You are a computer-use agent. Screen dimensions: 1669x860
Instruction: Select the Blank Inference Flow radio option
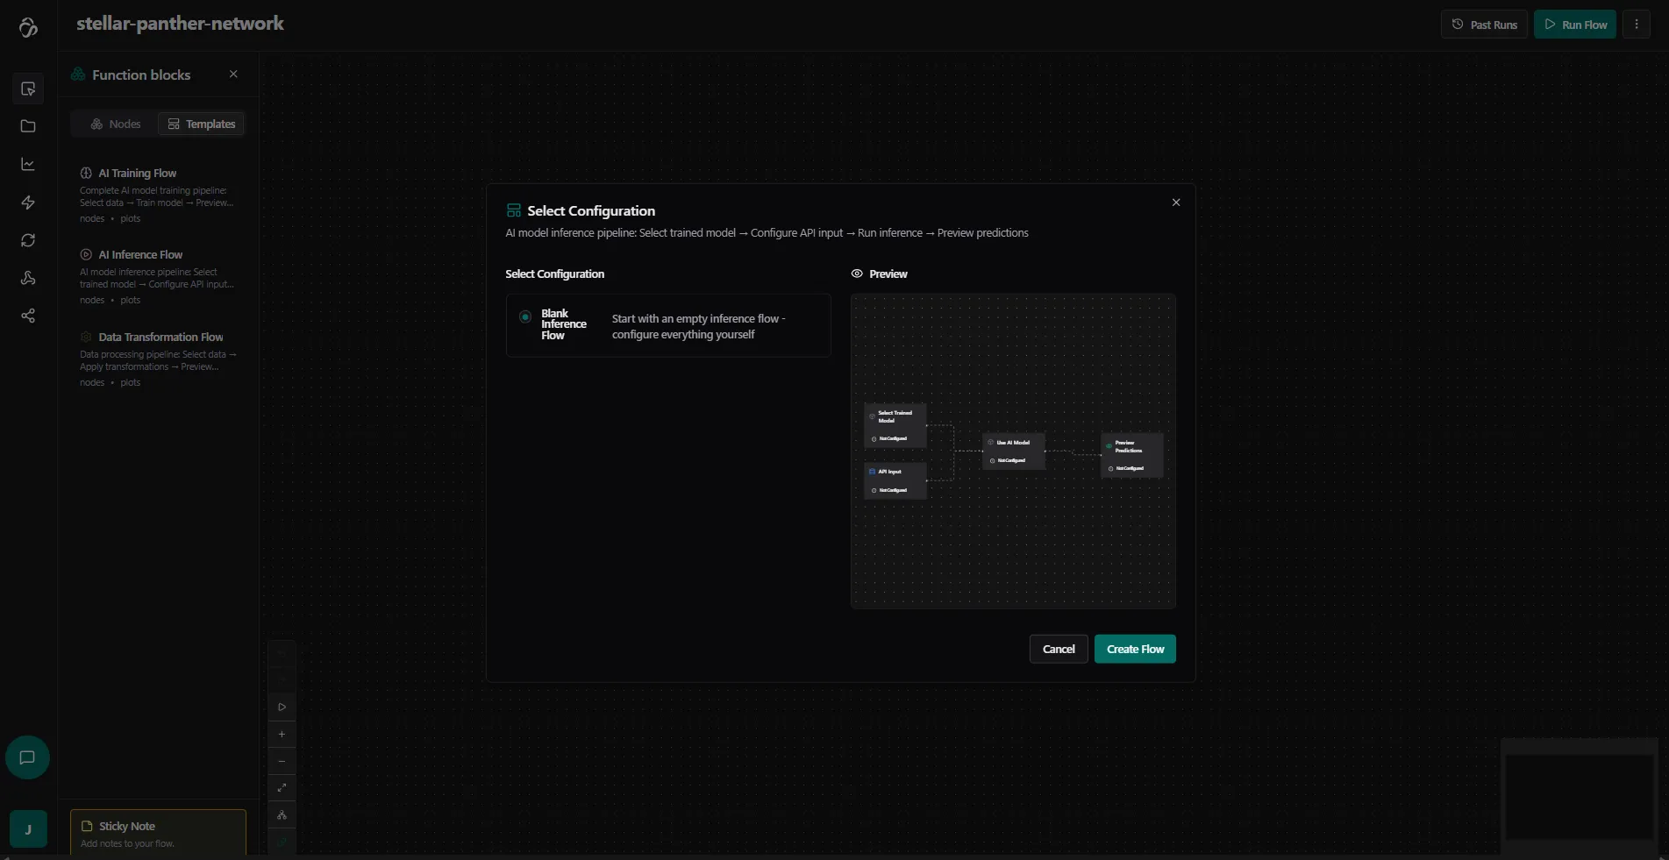(525, 317)
